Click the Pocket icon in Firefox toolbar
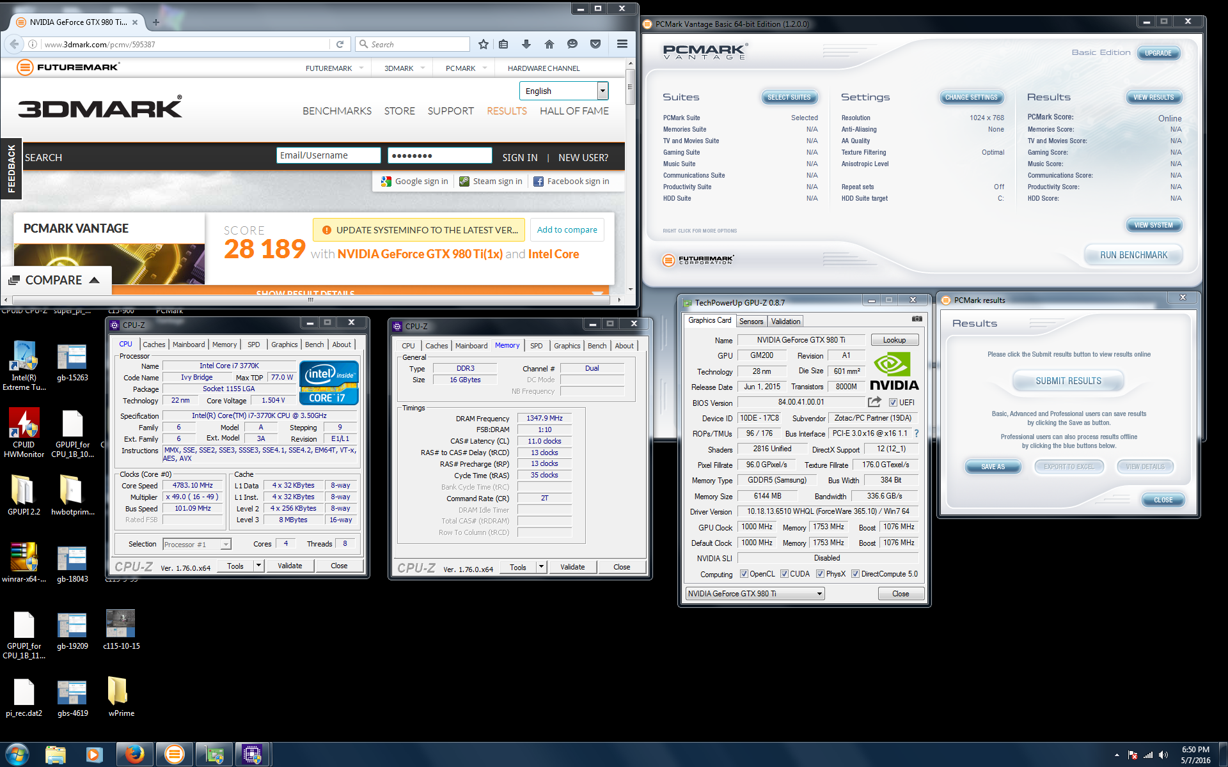Screen dimensions: 1228x767 pyautogui.click(x=595, y=44)
